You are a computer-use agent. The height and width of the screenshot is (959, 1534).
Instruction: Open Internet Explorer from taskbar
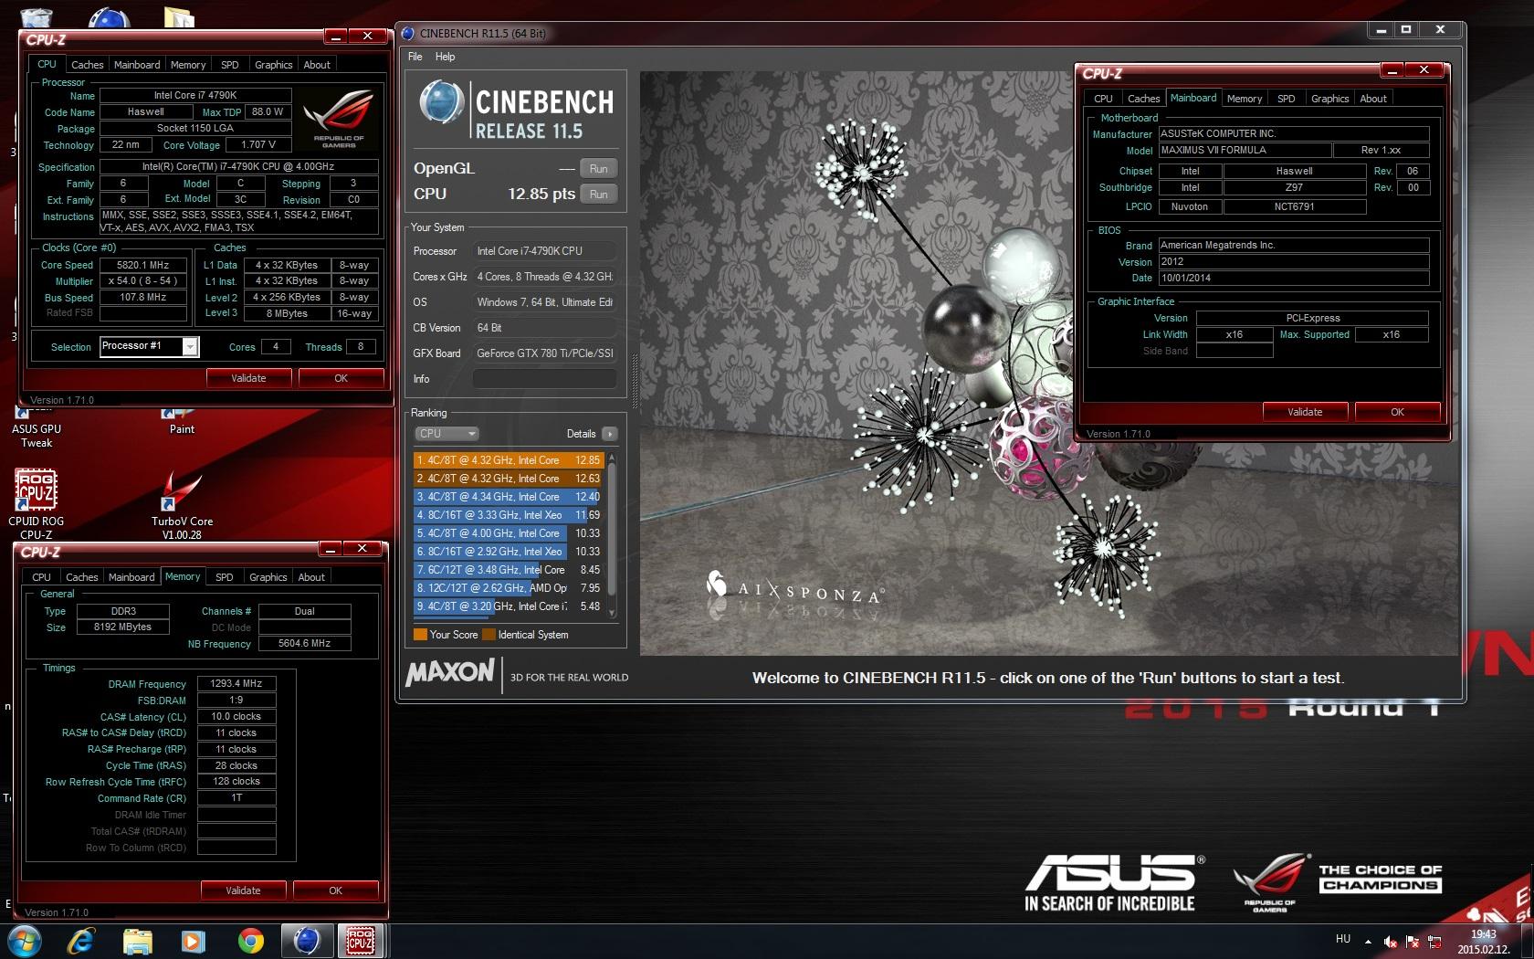[80, 941]
